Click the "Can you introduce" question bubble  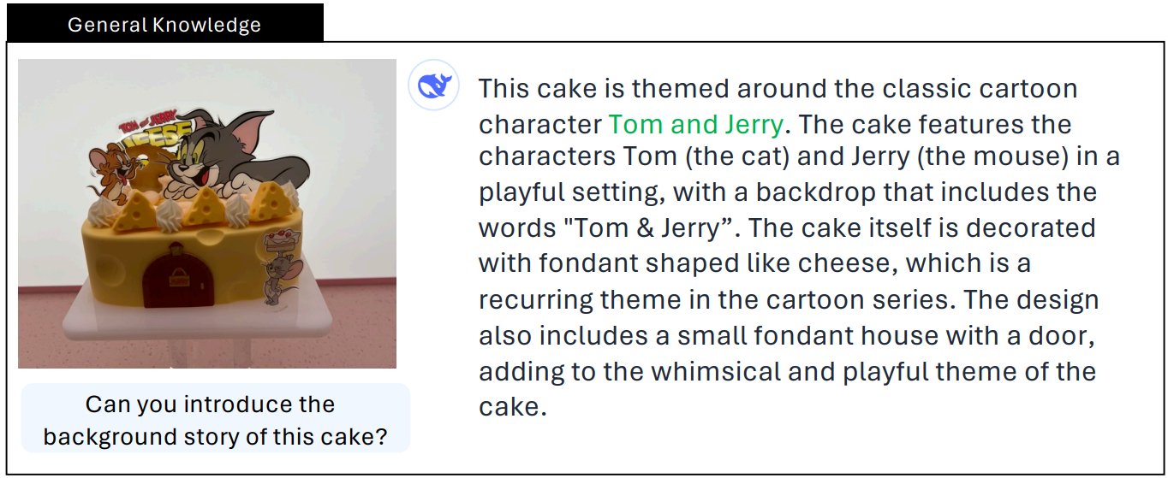pos(215,420)
